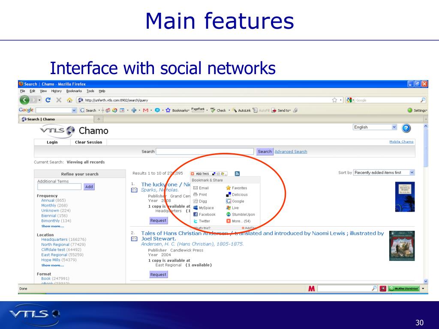Open the Bookmarks menu in the menu bar
The height and width of the screenshot is (329, 439).
point(74,91)
